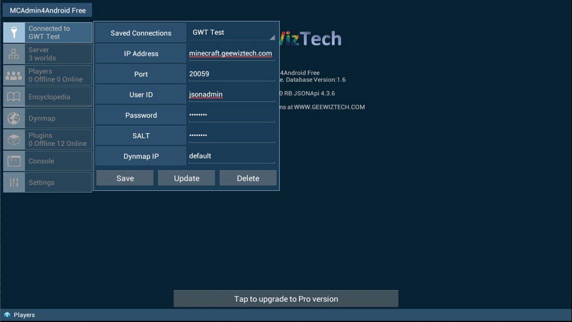Click the IP Address input field
572x322 pixels.
pos(231,54)
